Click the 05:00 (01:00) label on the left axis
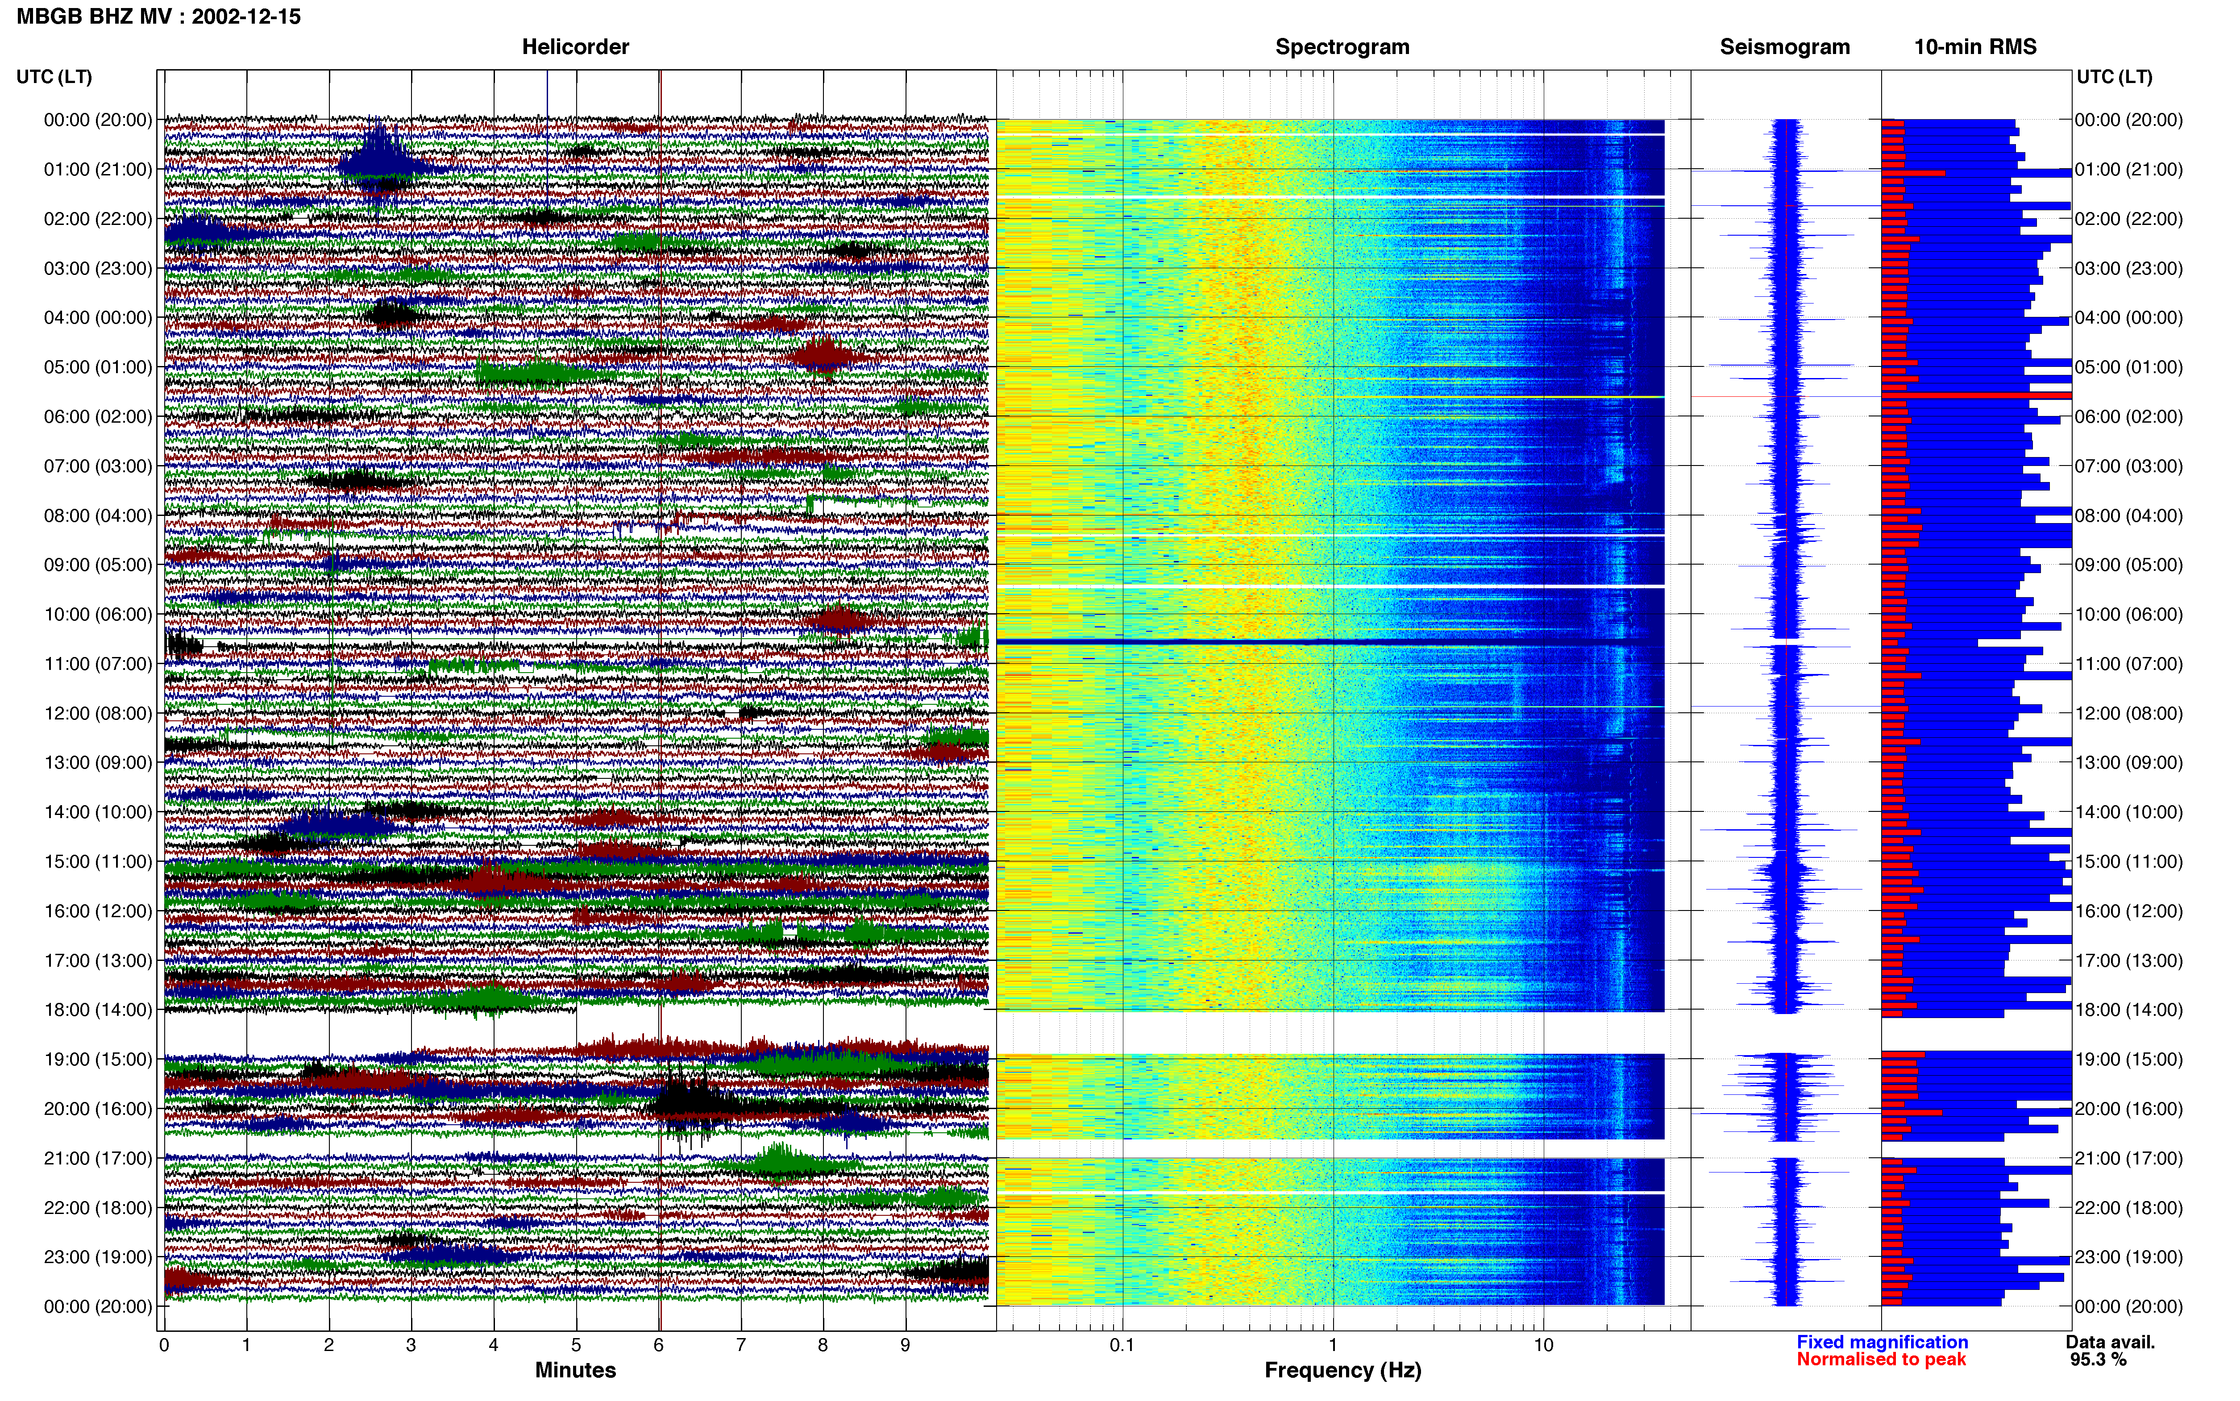This screenshot has height=1401, width=2240. pos(97,367)
